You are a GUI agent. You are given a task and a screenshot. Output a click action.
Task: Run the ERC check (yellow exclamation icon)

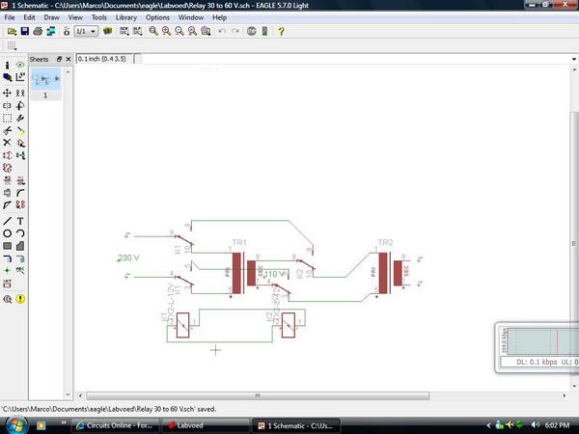point(20,299)
